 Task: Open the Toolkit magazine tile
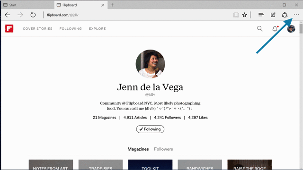click(x=150, y=165)
